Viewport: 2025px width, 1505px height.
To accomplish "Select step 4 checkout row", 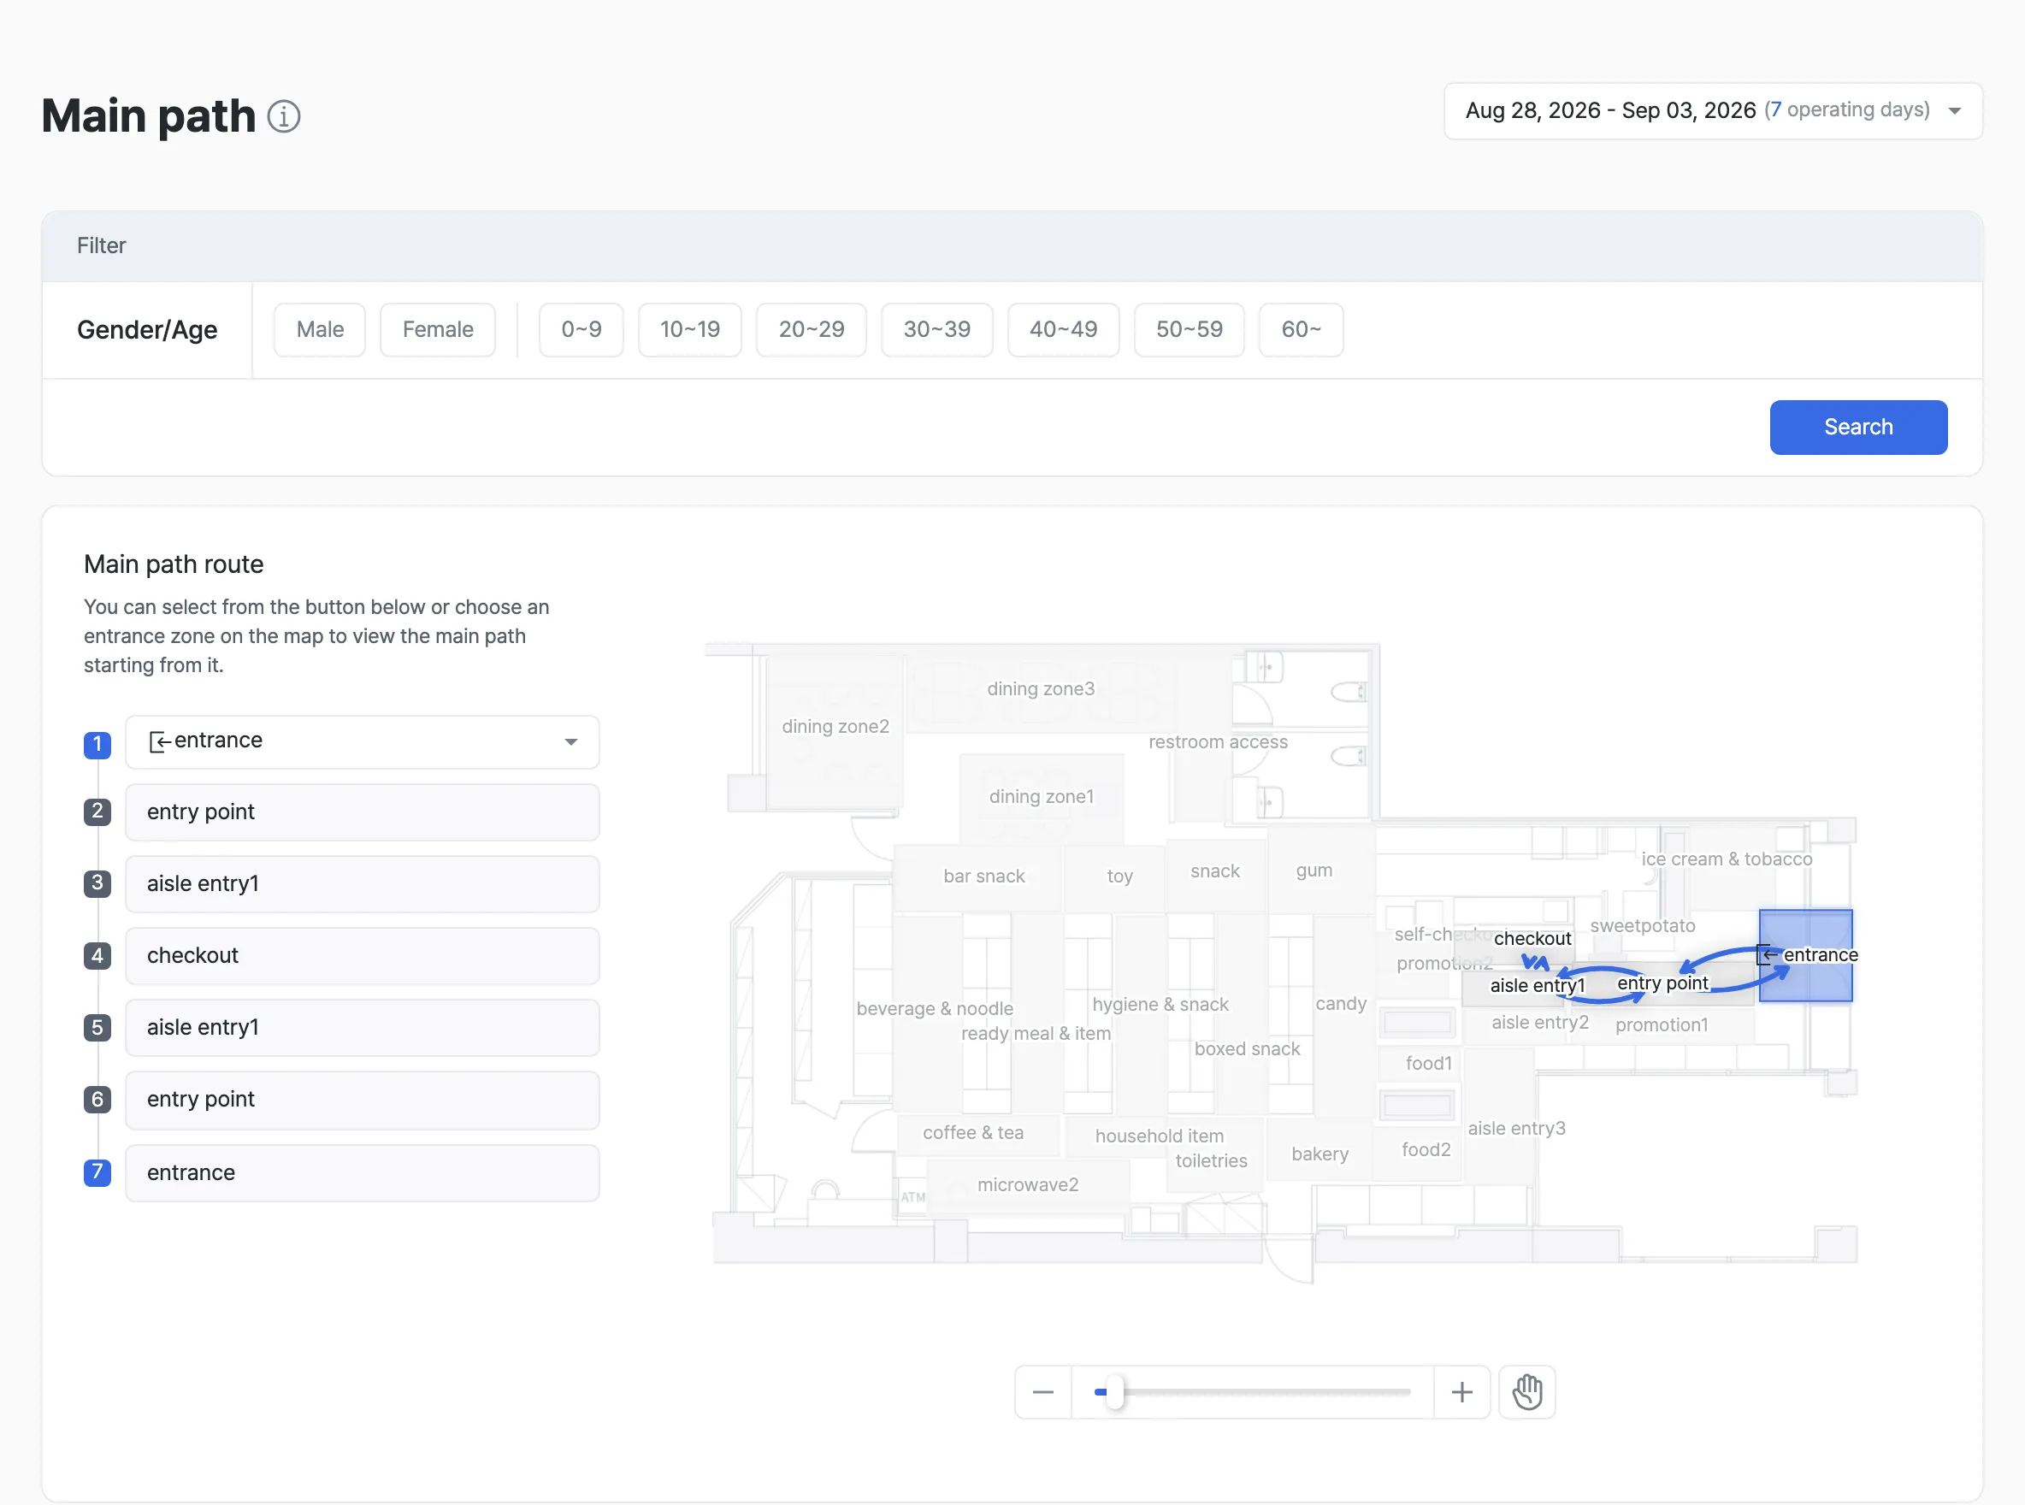I will pyautogui.click(x=362, y=956).
